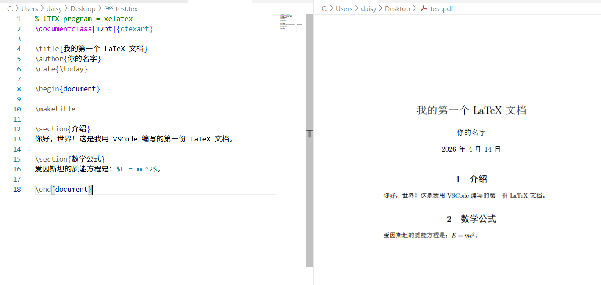Select test.tex in the editor breadcrumb
This screenshot has height=285, width=601.
tap(126, 8)
